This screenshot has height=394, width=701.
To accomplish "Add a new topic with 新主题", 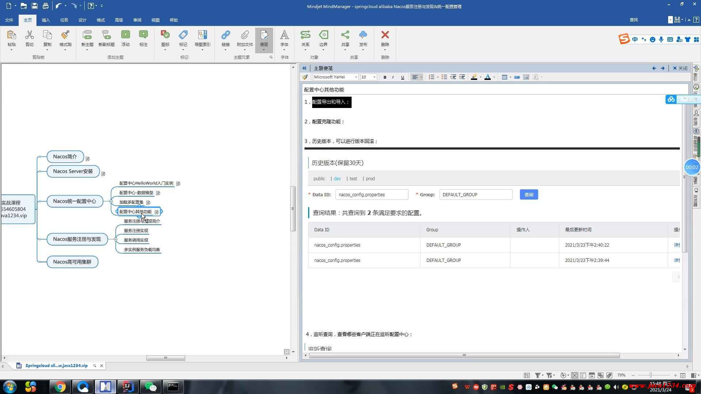I will tap(87, 39).
